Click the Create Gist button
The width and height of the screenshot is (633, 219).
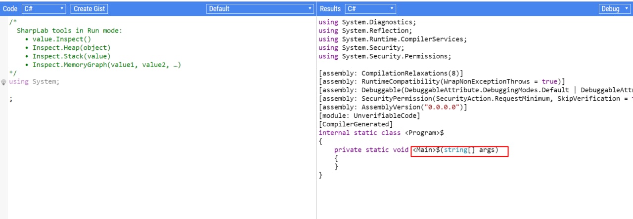coord(89,8)
